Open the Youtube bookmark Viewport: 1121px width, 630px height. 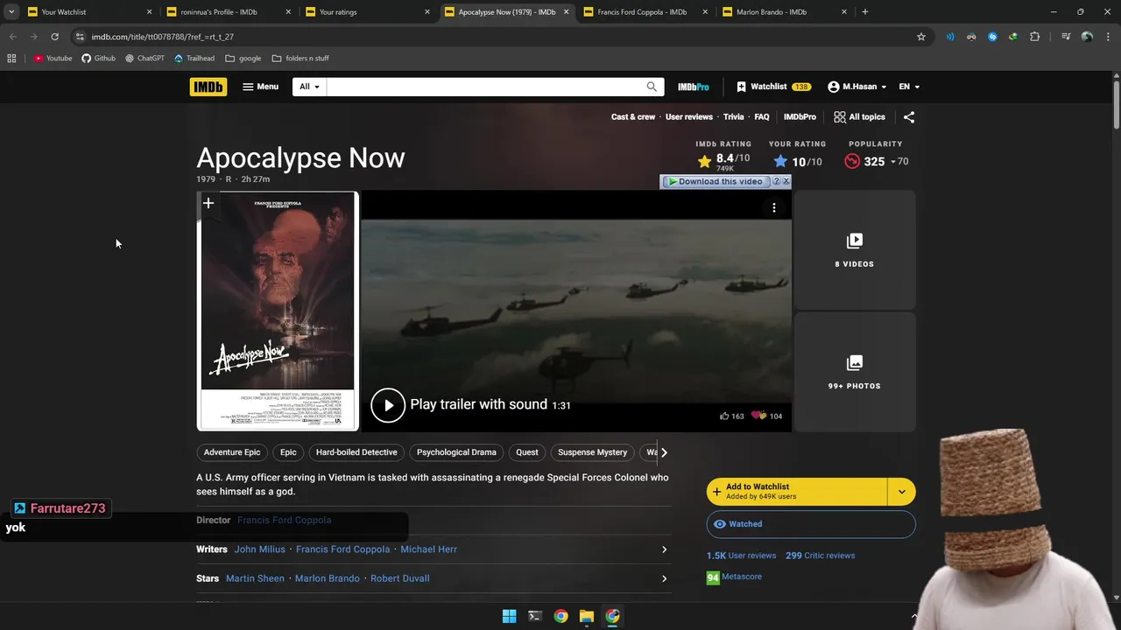(53, 59)
